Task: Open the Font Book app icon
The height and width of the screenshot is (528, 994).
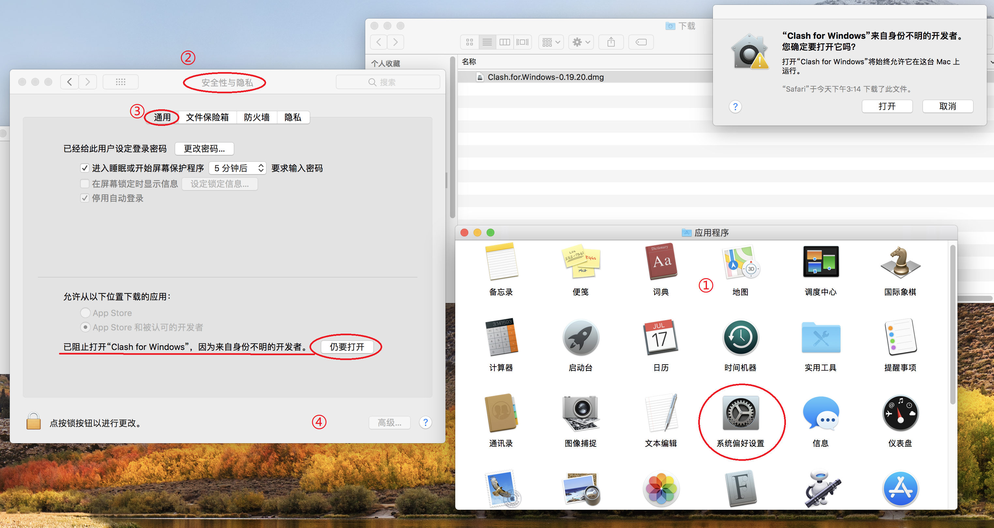Action: 741,489
